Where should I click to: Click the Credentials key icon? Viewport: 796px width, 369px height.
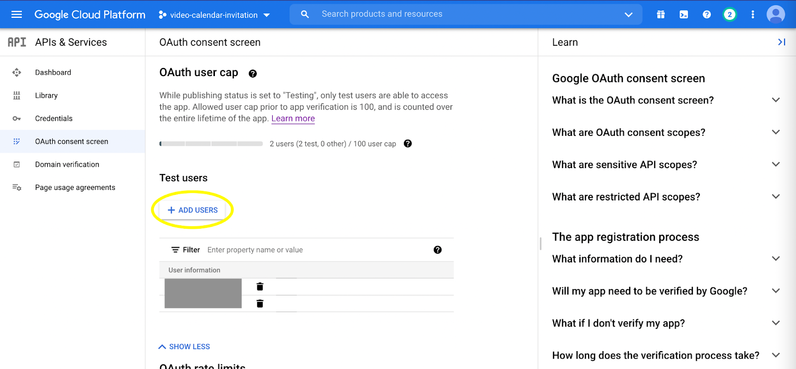click(x=16, y=118)
